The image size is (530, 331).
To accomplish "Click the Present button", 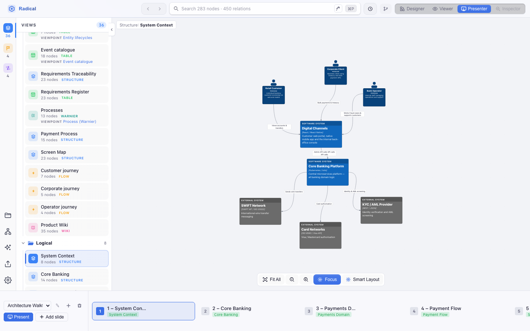I will (x=18, y=317).
